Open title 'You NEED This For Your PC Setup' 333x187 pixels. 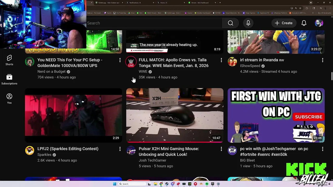coord(70,63)
